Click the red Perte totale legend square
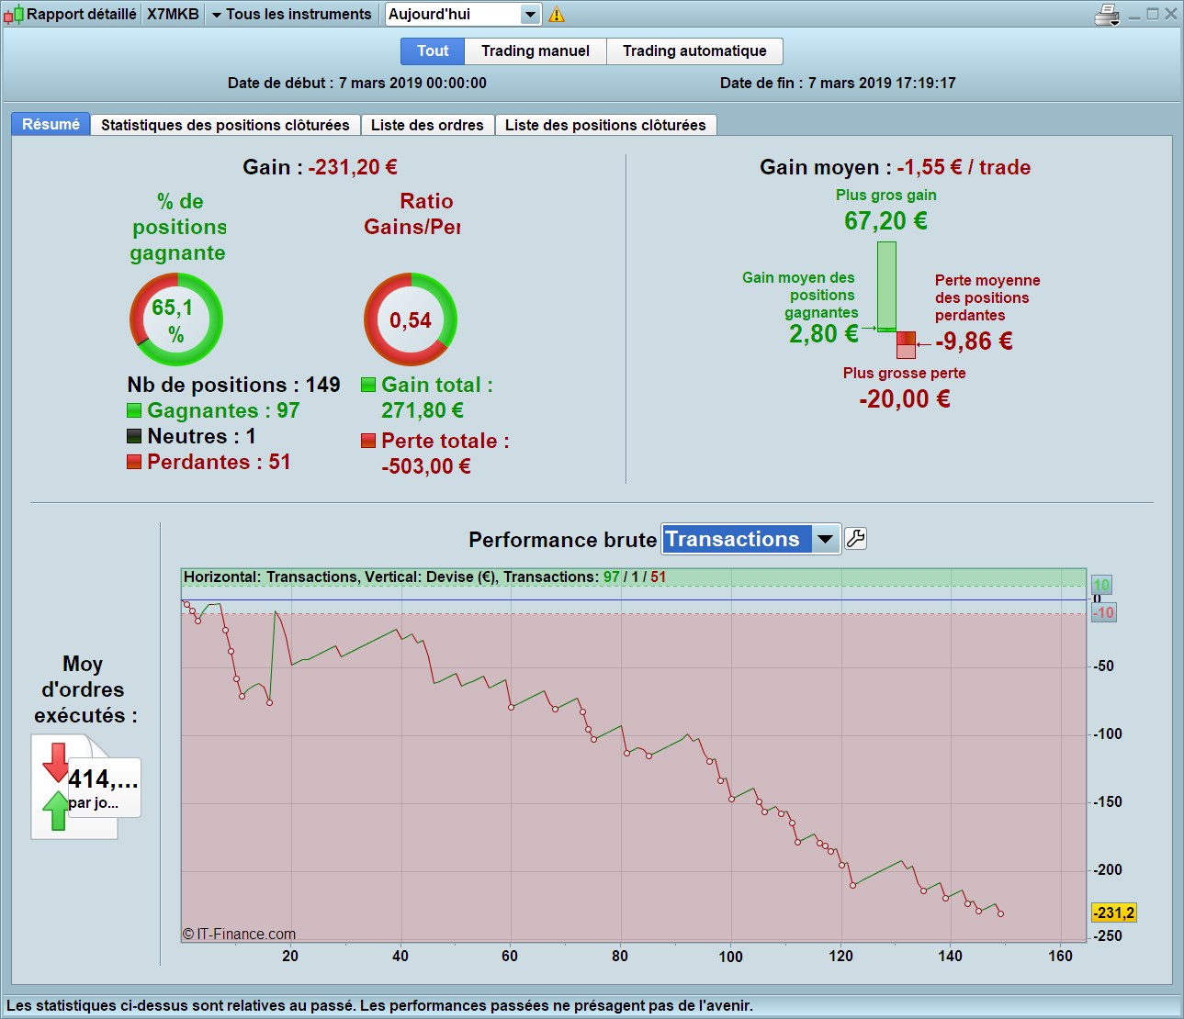This screenshot has height=1019, width=1184. tap(368, 441)
